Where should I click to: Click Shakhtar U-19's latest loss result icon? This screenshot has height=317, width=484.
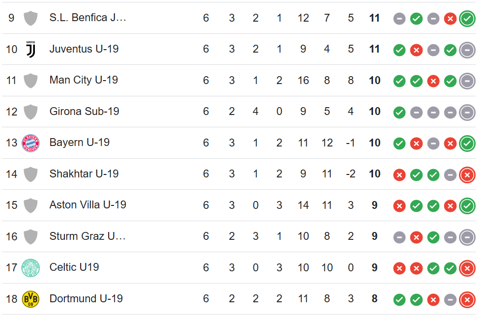(x=467, y=175)
